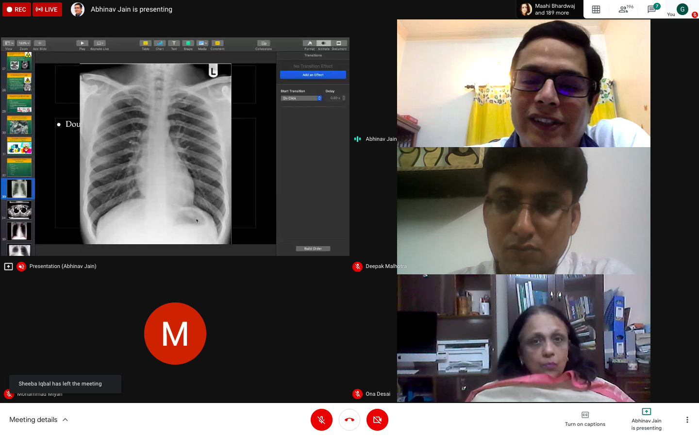Image resolution: width=699 pixels, height=437 pixels.
Task: Click the Add an Effect button
Action: 313,75
